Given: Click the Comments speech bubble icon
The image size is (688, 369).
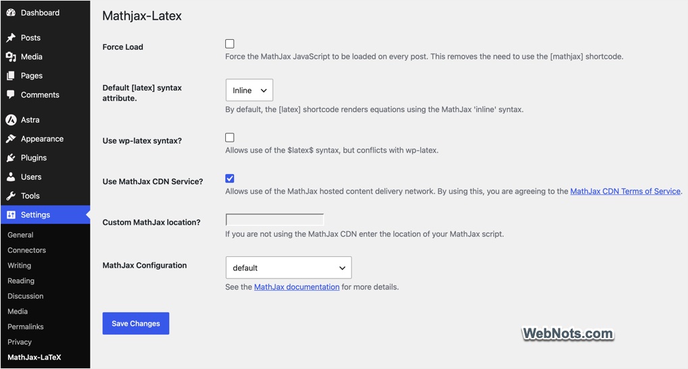Looking at the screenshot, I should click(x=11, y=94).
